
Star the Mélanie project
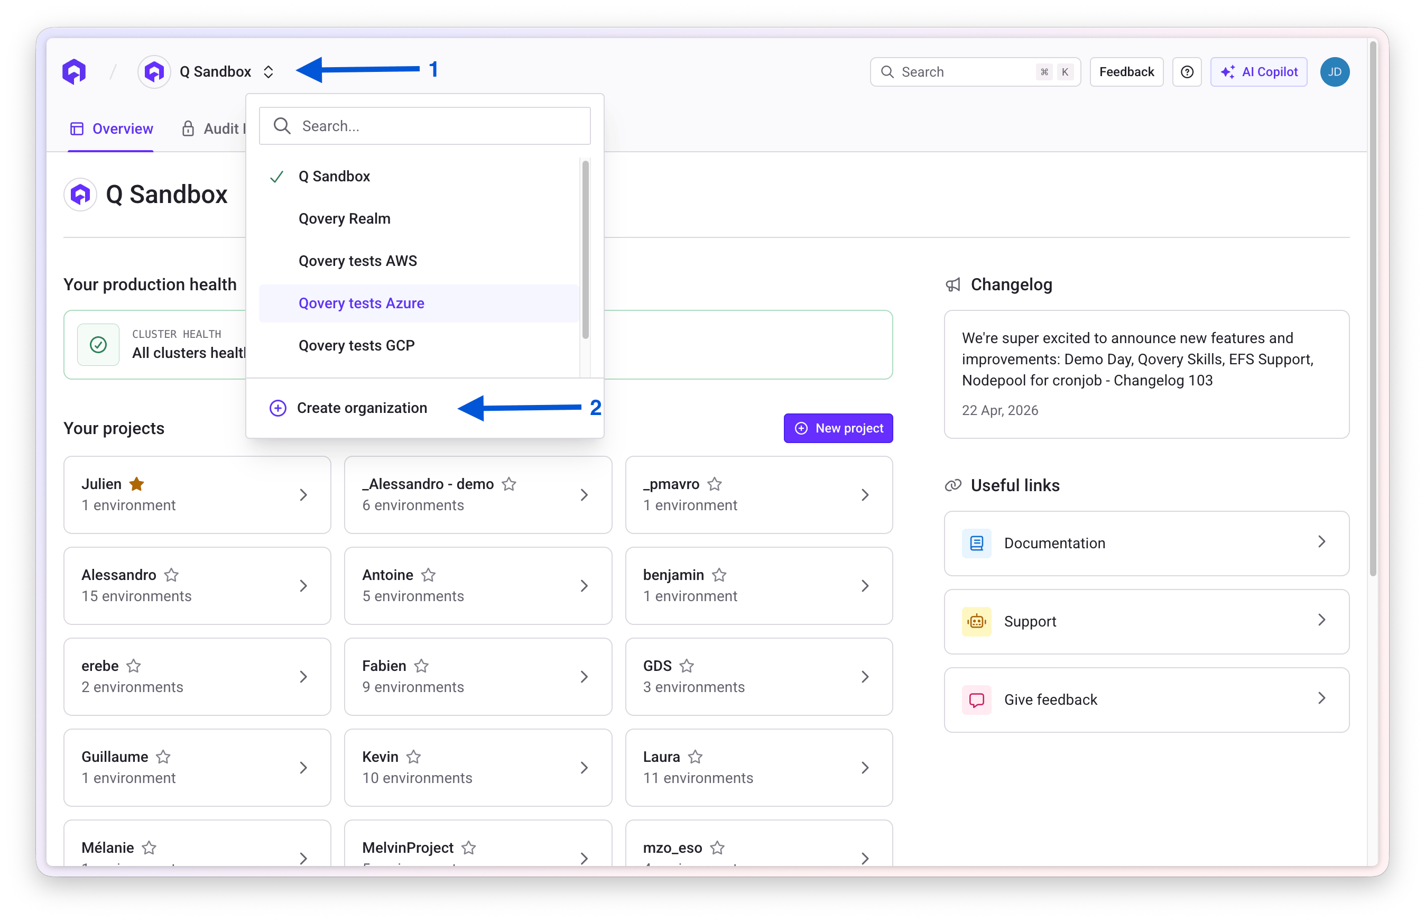click(149, 847)
